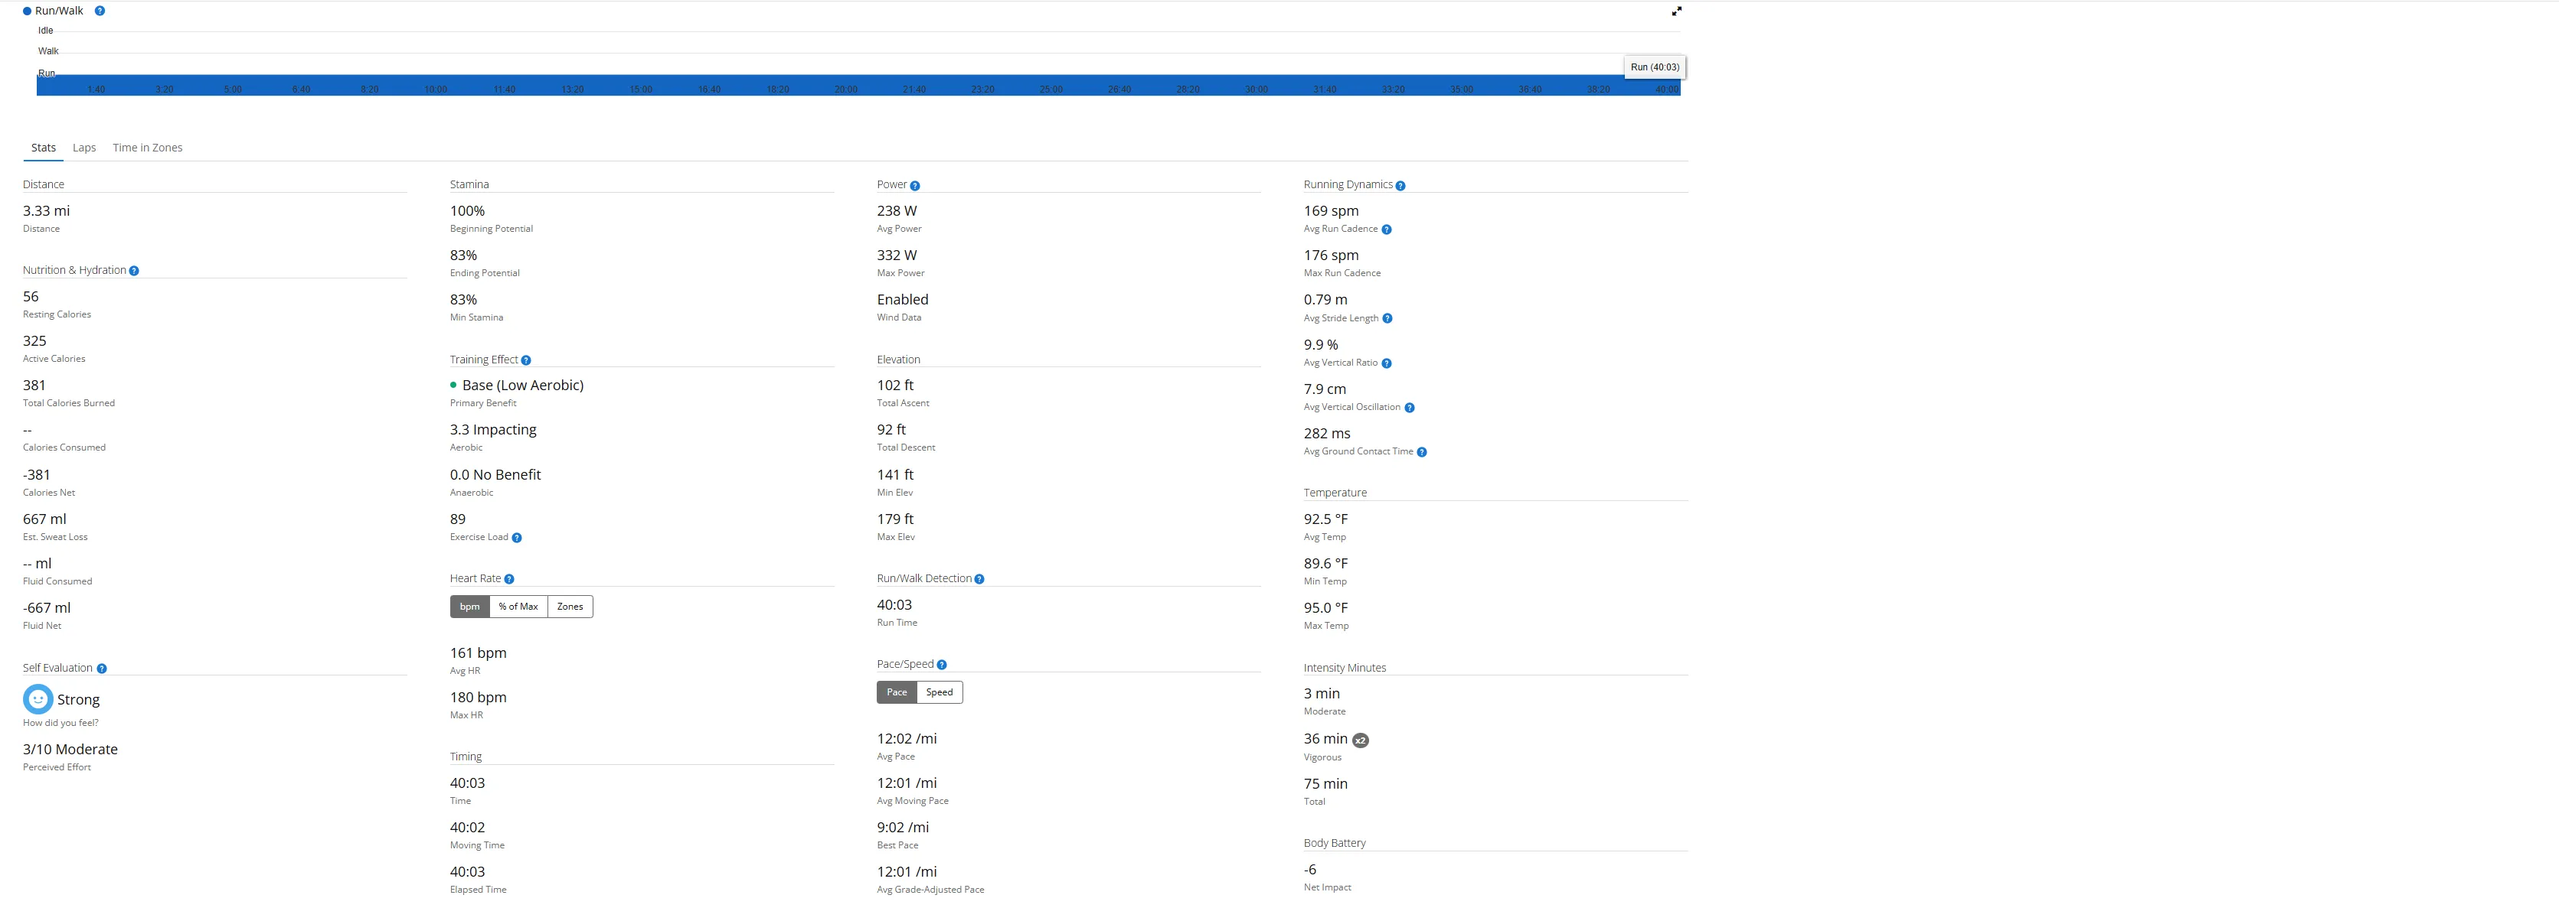Open the Exercise Load help icon

517,538
